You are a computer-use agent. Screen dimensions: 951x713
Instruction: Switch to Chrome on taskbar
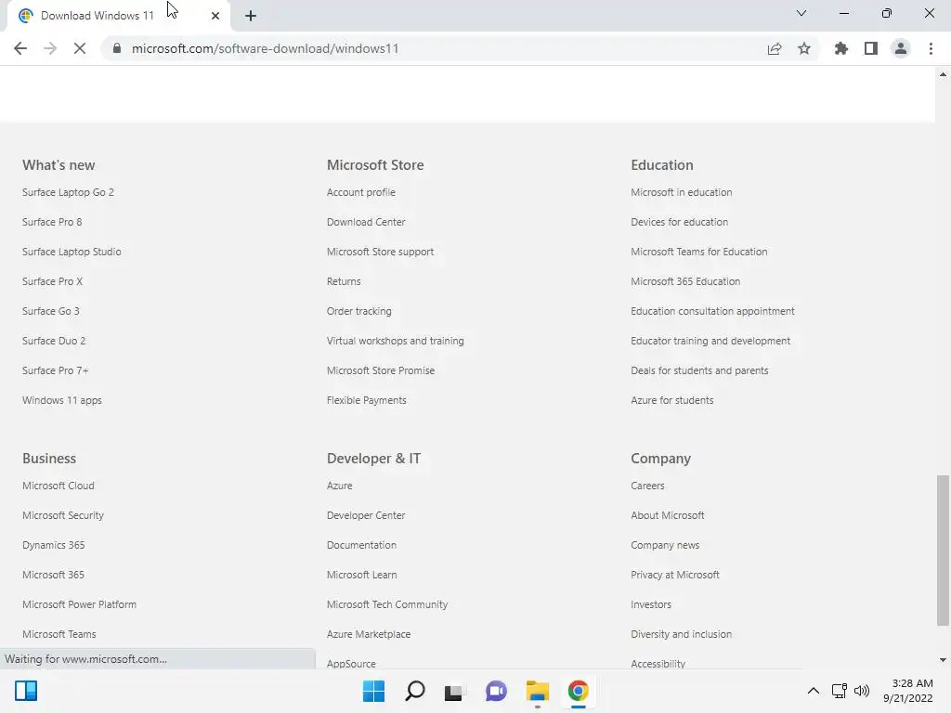coord(578,691)
